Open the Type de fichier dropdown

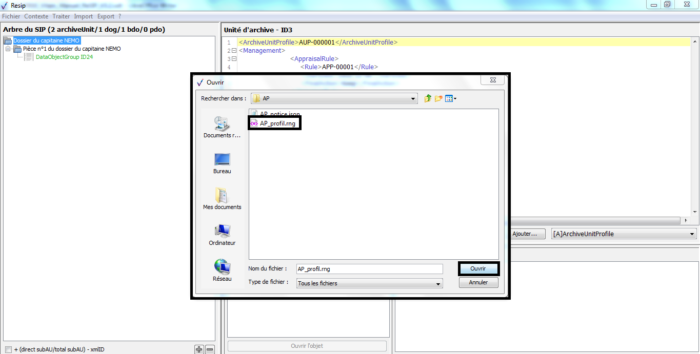coord(438,283)
